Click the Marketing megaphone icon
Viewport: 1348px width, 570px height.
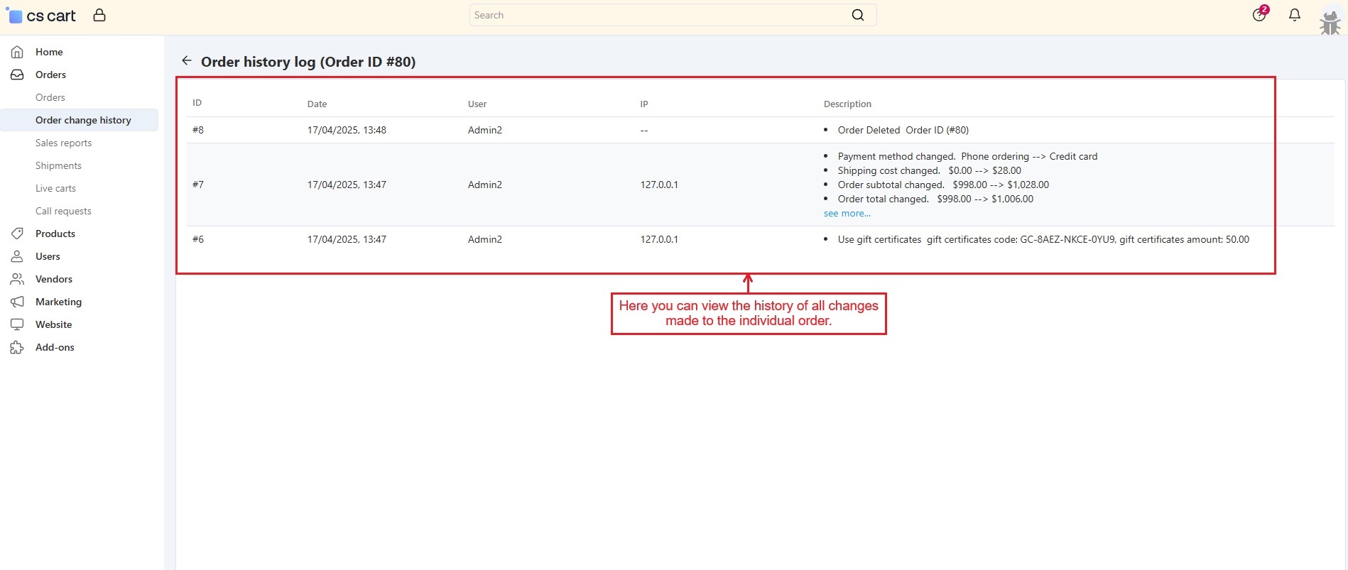(17, 302)
